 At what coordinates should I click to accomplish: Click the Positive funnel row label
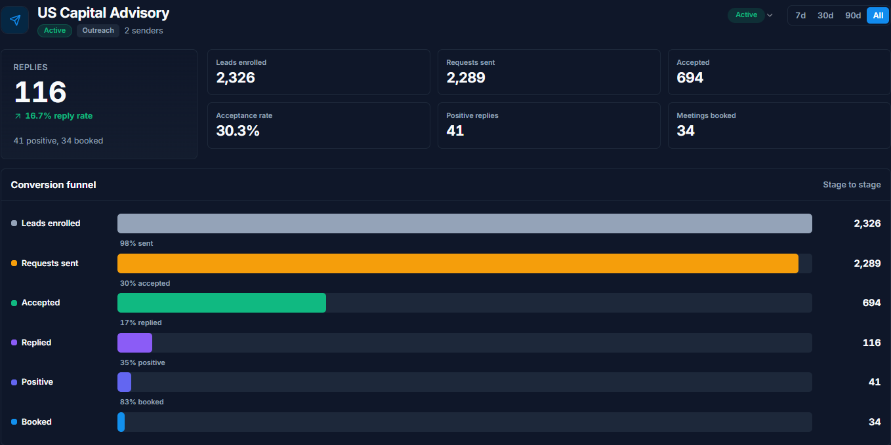(37, 382)
